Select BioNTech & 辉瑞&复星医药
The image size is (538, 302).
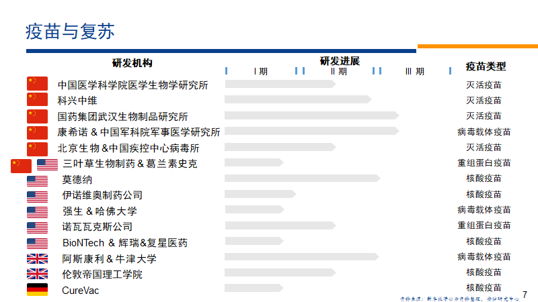125,243
